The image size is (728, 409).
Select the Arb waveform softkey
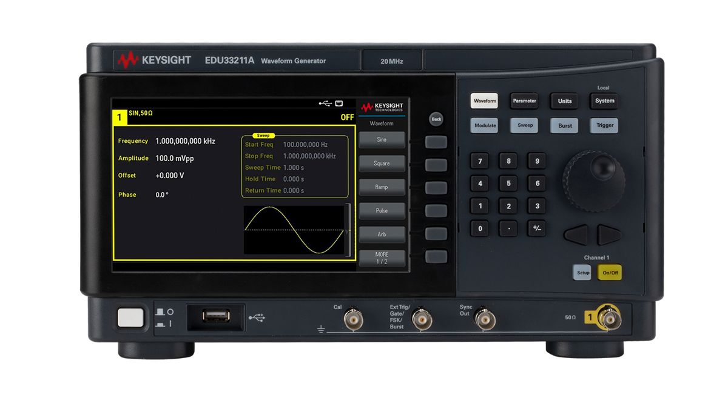pos(382,234)
